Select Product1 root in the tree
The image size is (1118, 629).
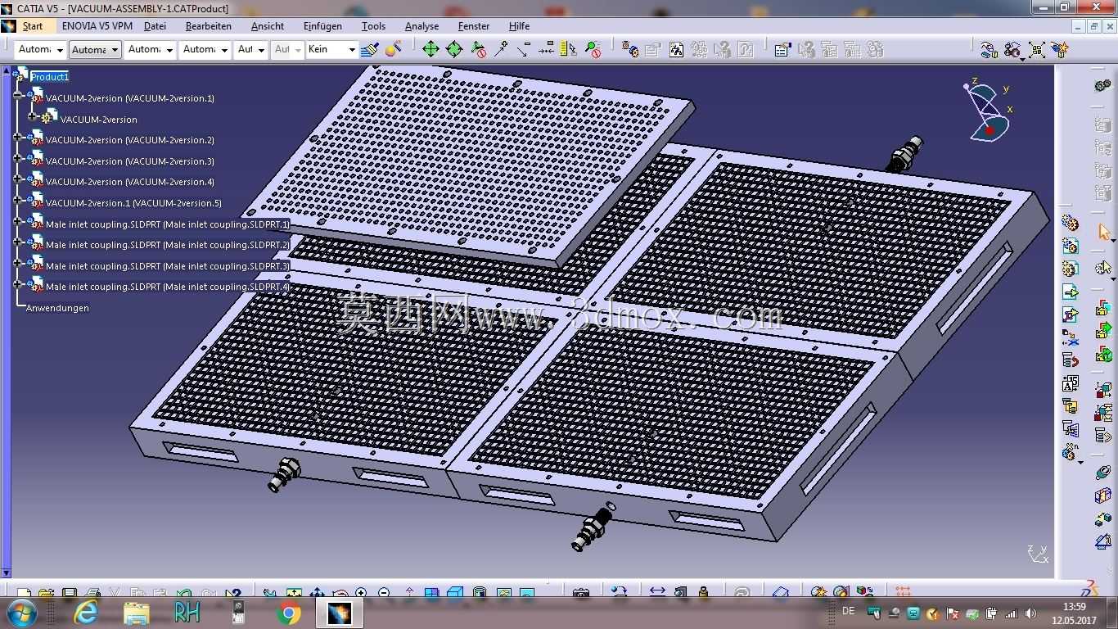(50, 77)
